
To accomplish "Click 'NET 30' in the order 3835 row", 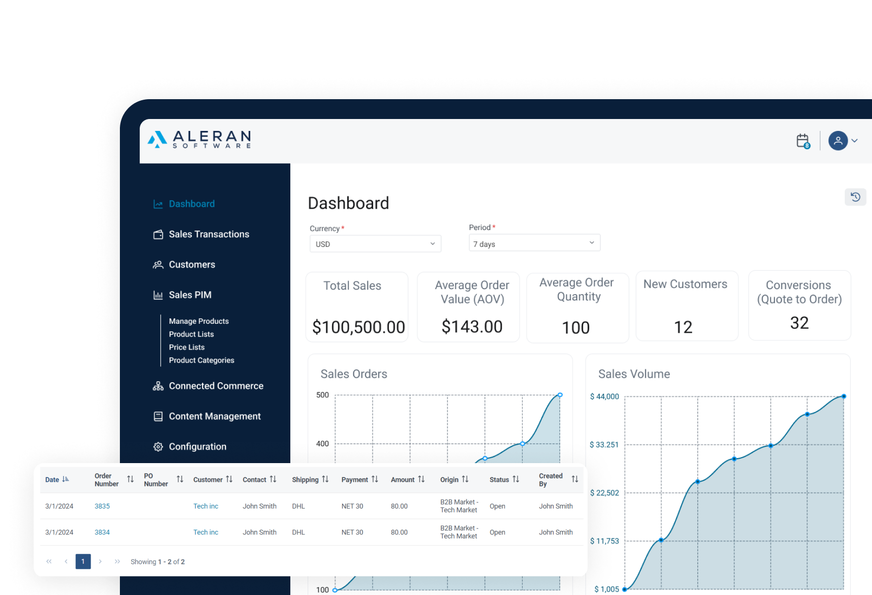I will (352, 506).
